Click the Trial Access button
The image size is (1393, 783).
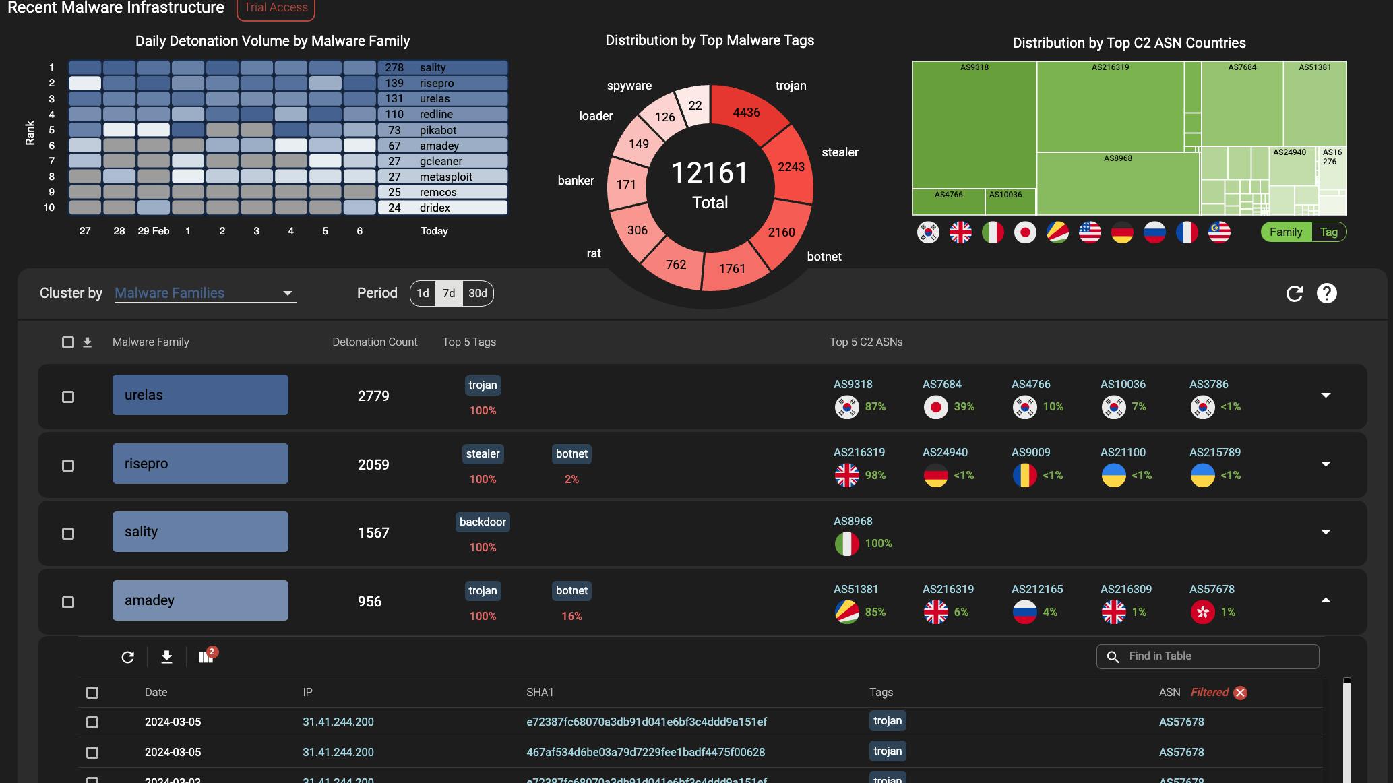click(x=275, y=7)
